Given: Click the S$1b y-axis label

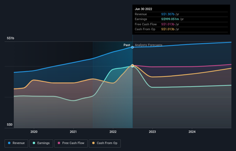Looking at the screenshot, I should point(11,38).
